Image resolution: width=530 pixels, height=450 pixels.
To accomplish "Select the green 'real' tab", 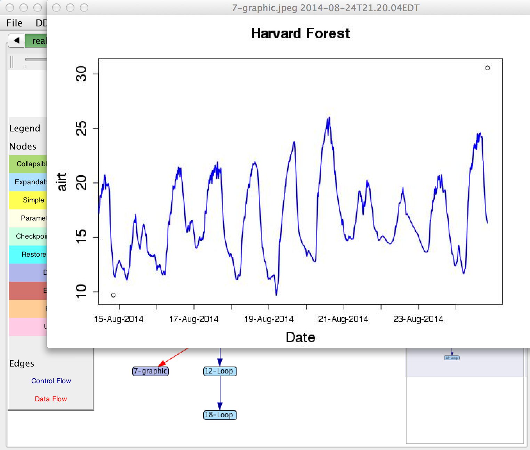I will click(36, 41).
